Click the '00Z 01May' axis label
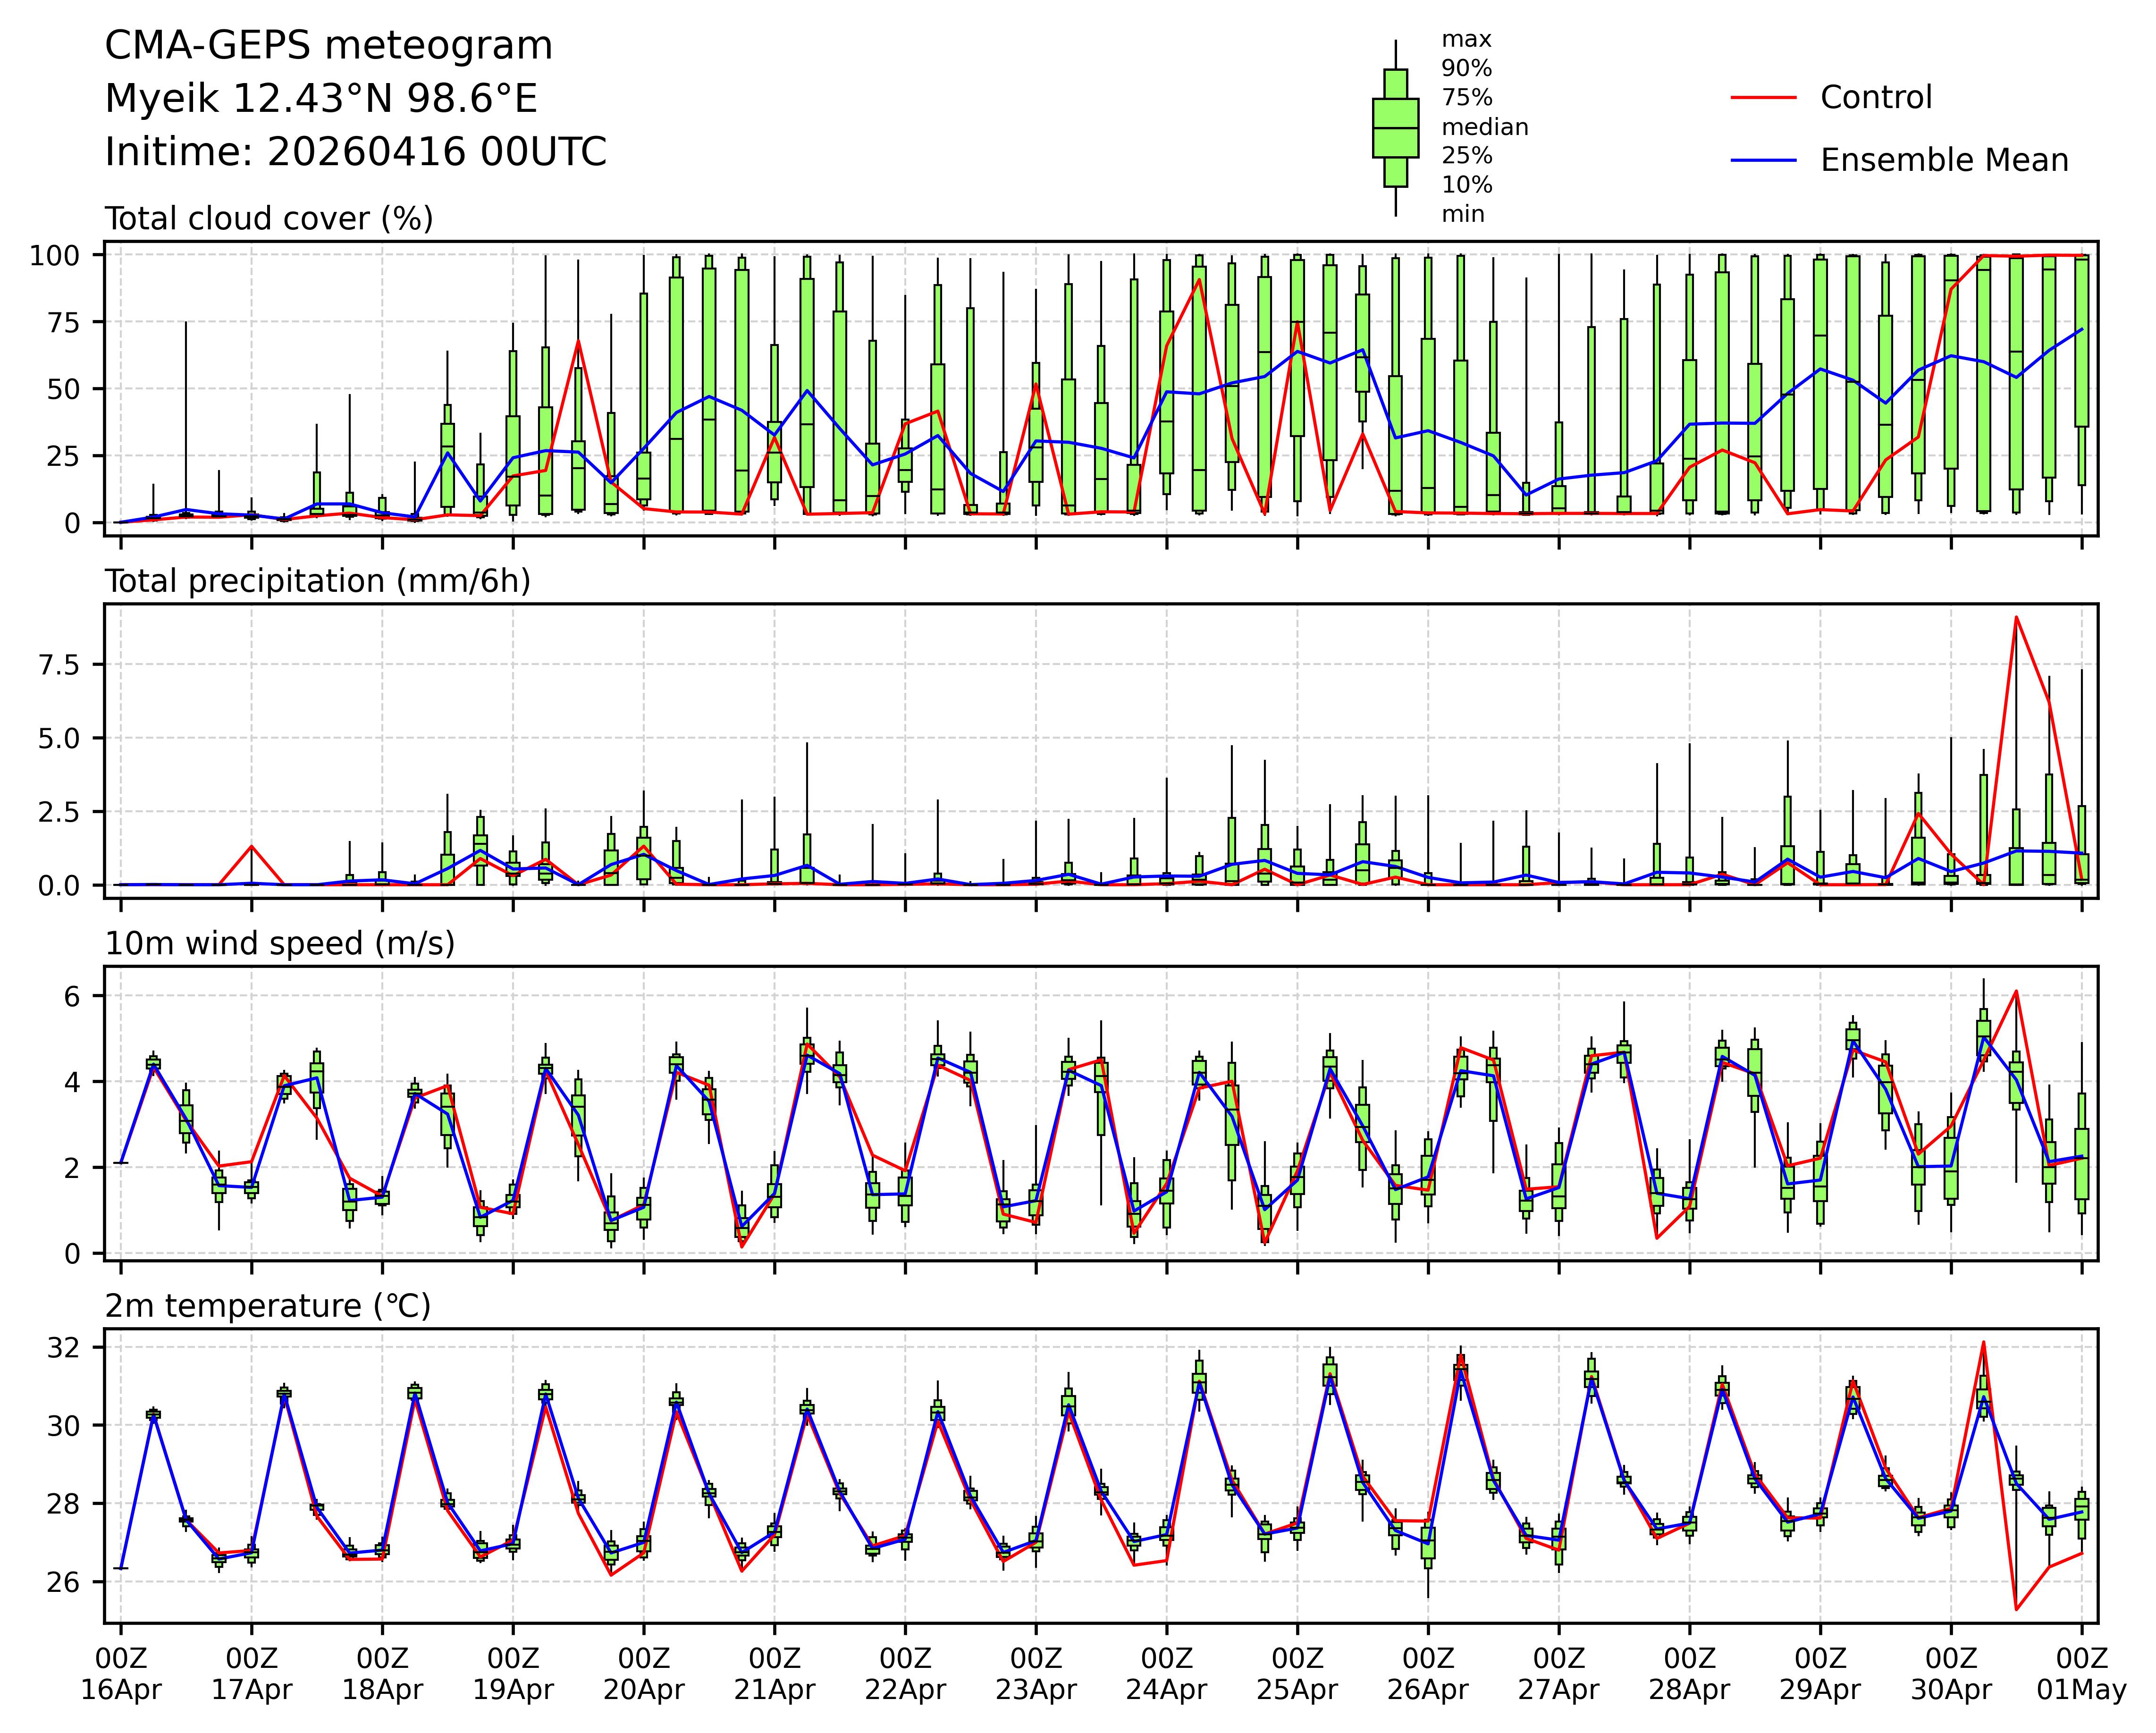Screen dimensions: 2156x1733 (x=2082, y=1674)
